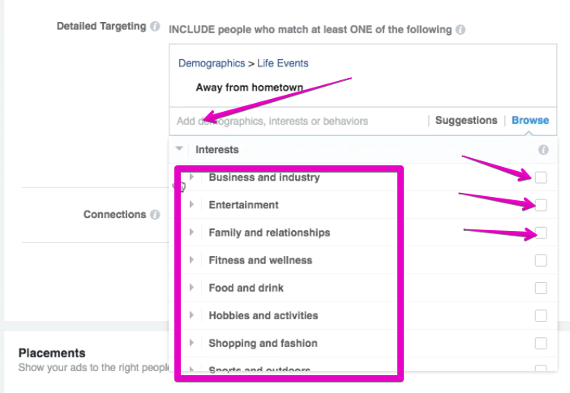The height and width of the screenshot is (393, 570).
Task: Open info icon next to Connections
Action: (x=155, y=215)
